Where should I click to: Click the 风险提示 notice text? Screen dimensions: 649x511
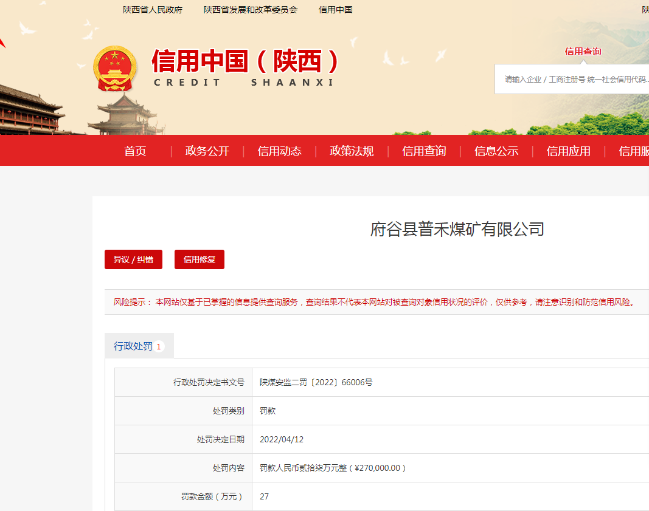pyautogui.click(x=374, y=302)
